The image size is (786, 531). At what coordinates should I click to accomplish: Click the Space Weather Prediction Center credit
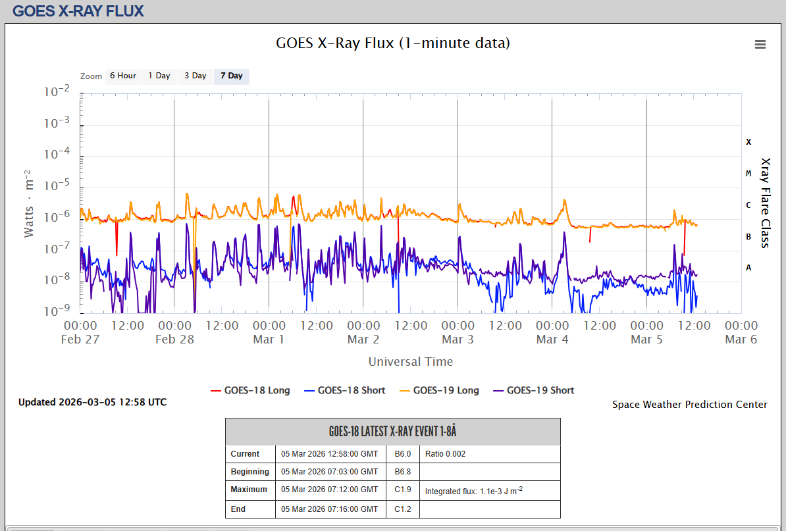(x=689, y=405)
